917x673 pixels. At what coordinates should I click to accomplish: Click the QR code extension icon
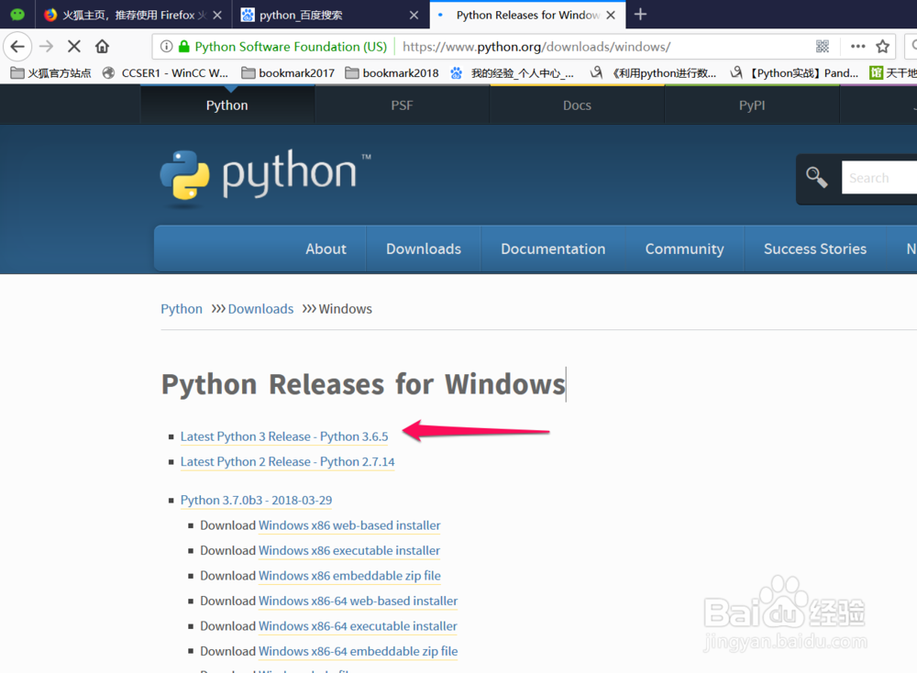point(823,46)
